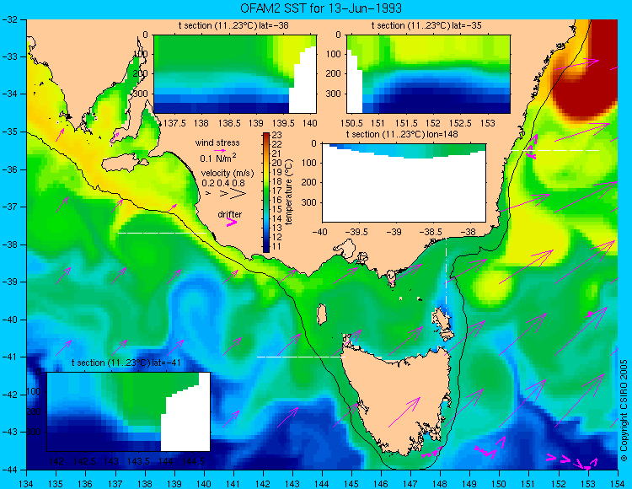Click the 'drifter' legend label
The height and width of the screenshot is (489, 632).
tap(230, 214)
